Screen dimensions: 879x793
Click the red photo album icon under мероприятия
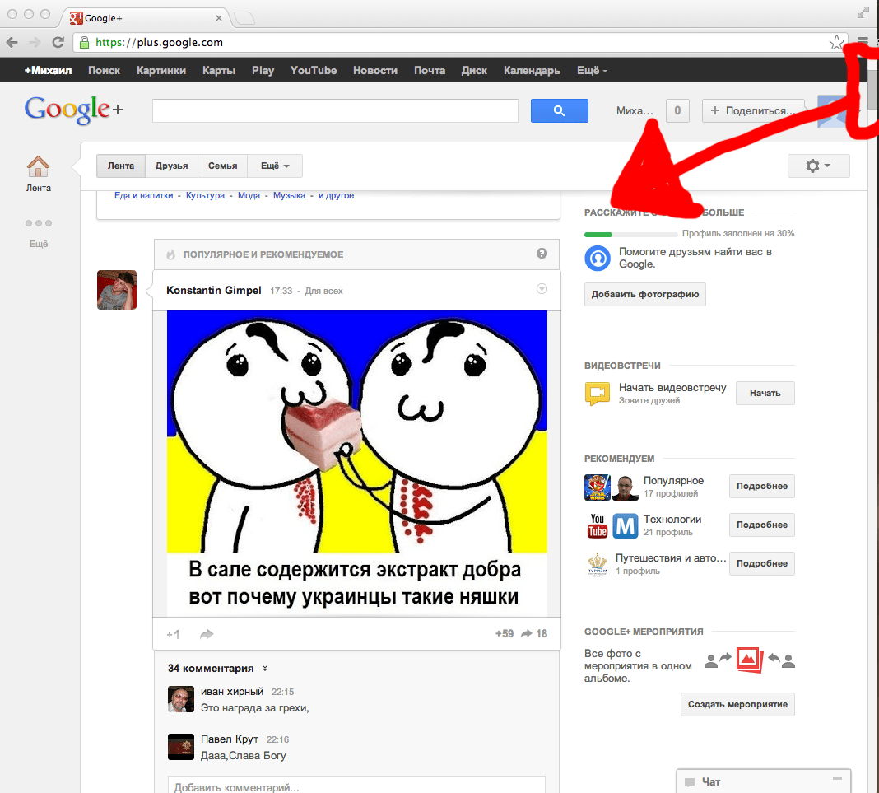click(x=749, y=660)
